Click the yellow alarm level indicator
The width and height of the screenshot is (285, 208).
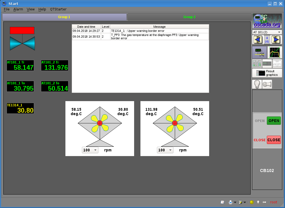252,202
